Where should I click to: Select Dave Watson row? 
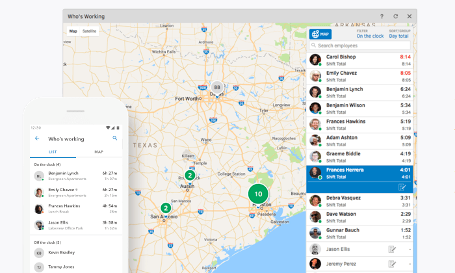(360, 218)
